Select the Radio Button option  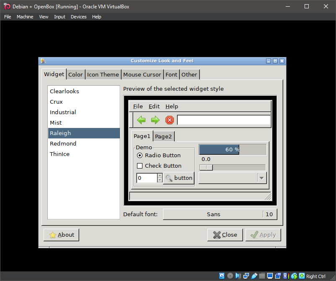[140, 155]
